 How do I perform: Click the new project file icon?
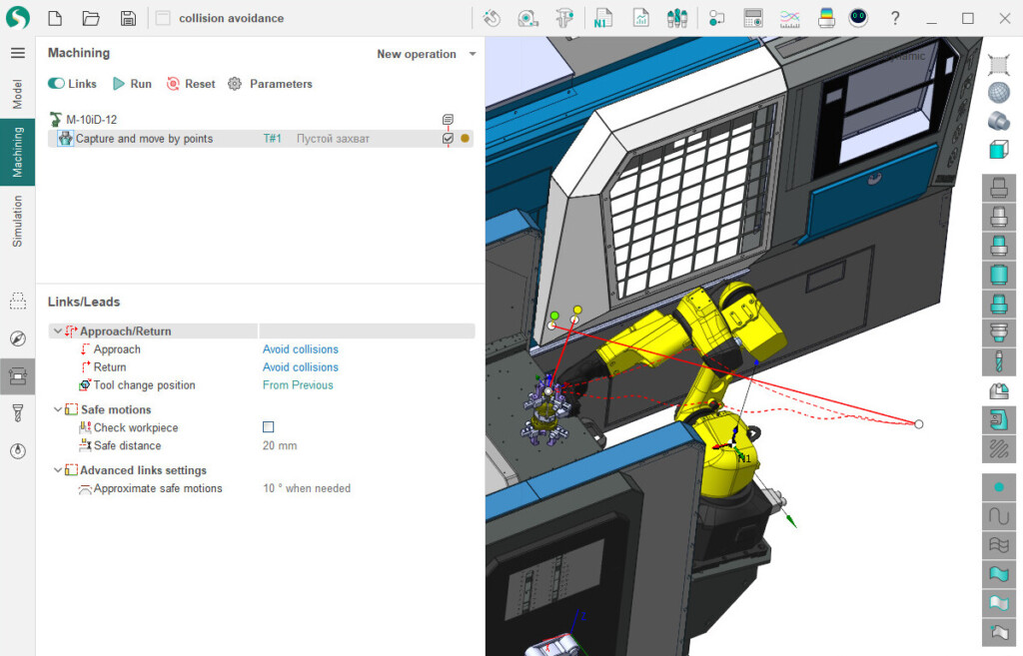55,18
